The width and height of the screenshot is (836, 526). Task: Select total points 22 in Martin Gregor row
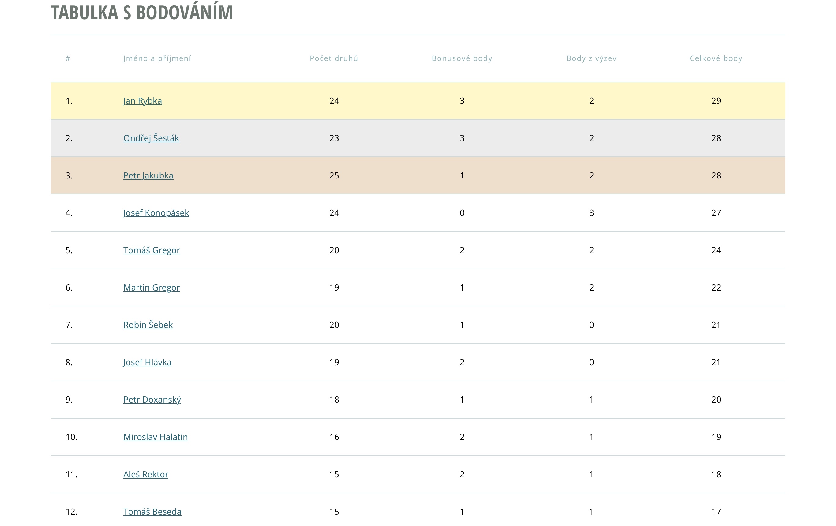click(x=716, y=287)
